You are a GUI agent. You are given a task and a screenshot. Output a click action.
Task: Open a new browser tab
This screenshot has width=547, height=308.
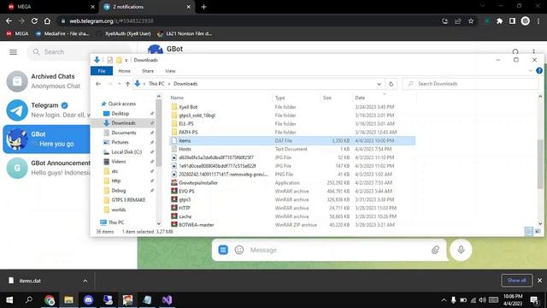pos(203,7)
